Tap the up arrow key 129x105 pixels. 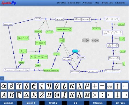point(118,86)
